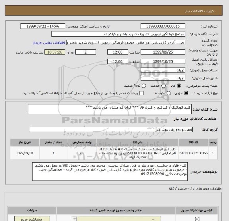Click the need number field 1199000377000015
229x221 pixels.
pos(163,27)
